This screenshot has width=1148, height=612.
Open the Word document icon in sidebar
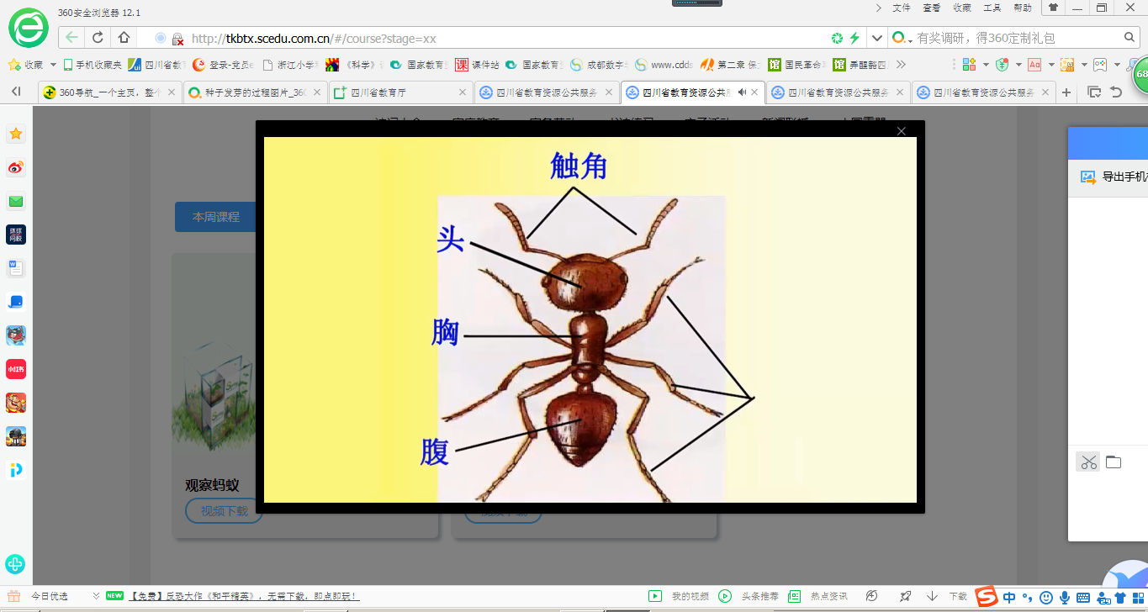pos(16,268)
